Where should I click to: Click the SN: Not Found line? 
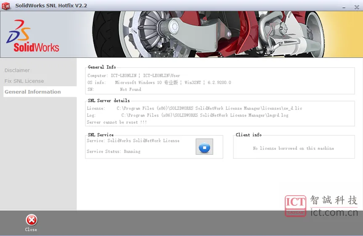pyautogui.click(x=114, y=90)
